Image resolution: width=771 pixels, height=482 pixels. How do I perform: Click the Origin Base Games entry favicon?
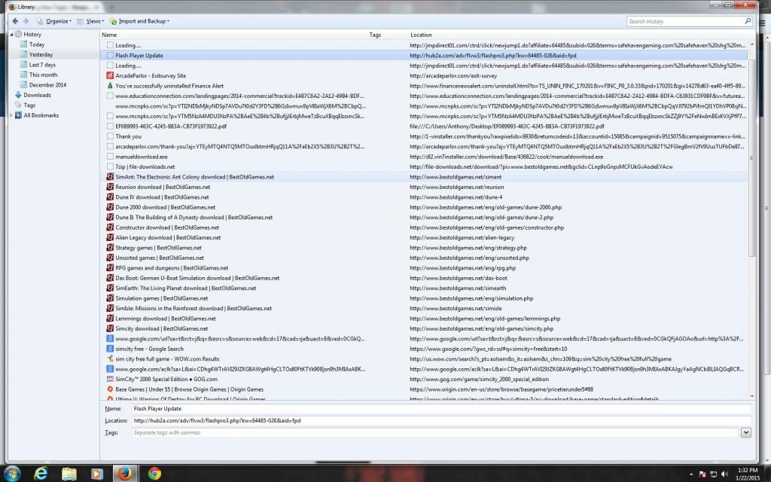(x=110, y=389)
